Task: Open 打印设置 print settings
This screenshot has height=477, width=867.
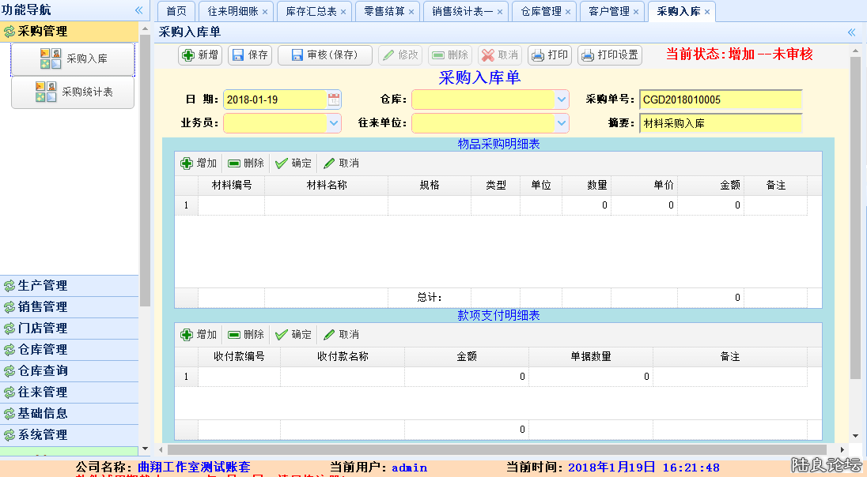Action: point(609,55)
